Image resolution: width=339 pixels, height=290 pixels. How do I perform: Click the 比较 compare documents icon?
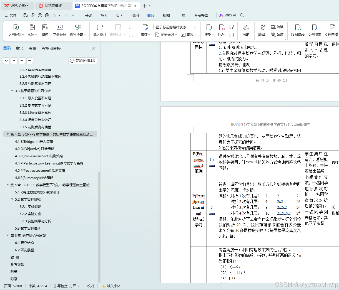[32, 27]
